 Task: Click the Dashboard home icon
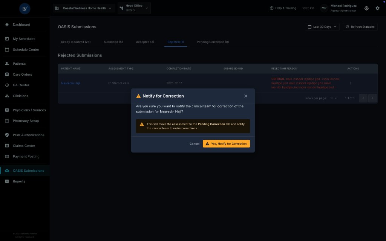(7, 24)
